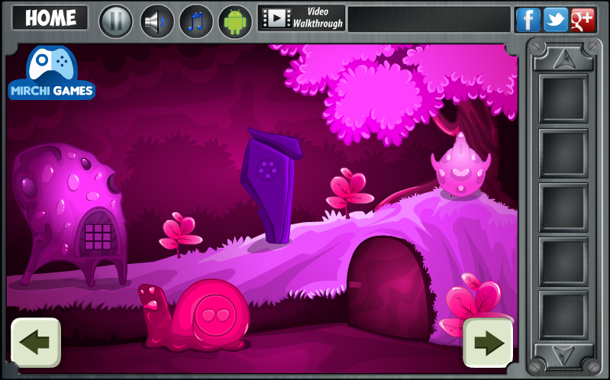Viewport: 610px width, 380px height.
Task: Toggle the background music note icon
Action: tap(195, 21)
